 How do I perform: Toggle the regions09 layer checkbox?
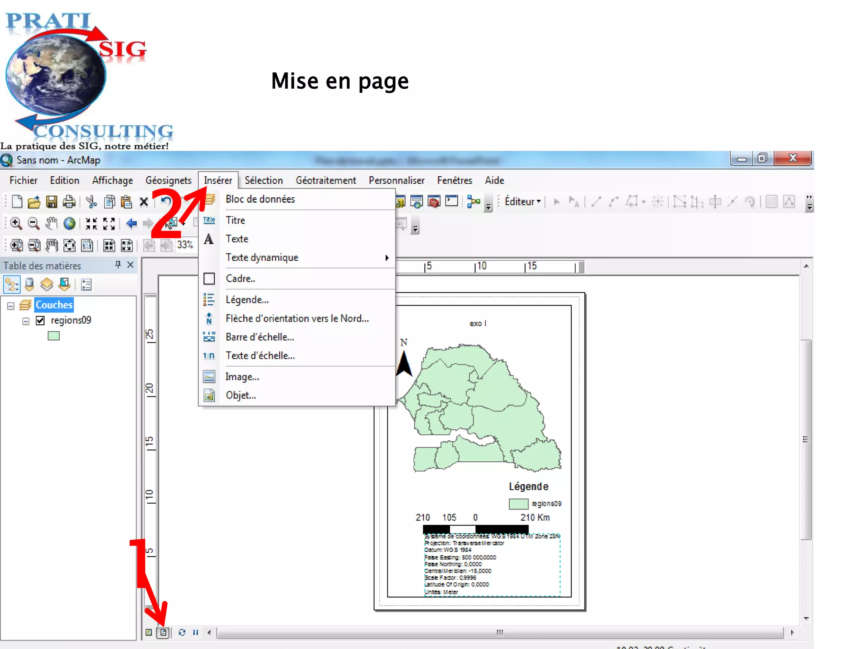[x=40, y=321]
